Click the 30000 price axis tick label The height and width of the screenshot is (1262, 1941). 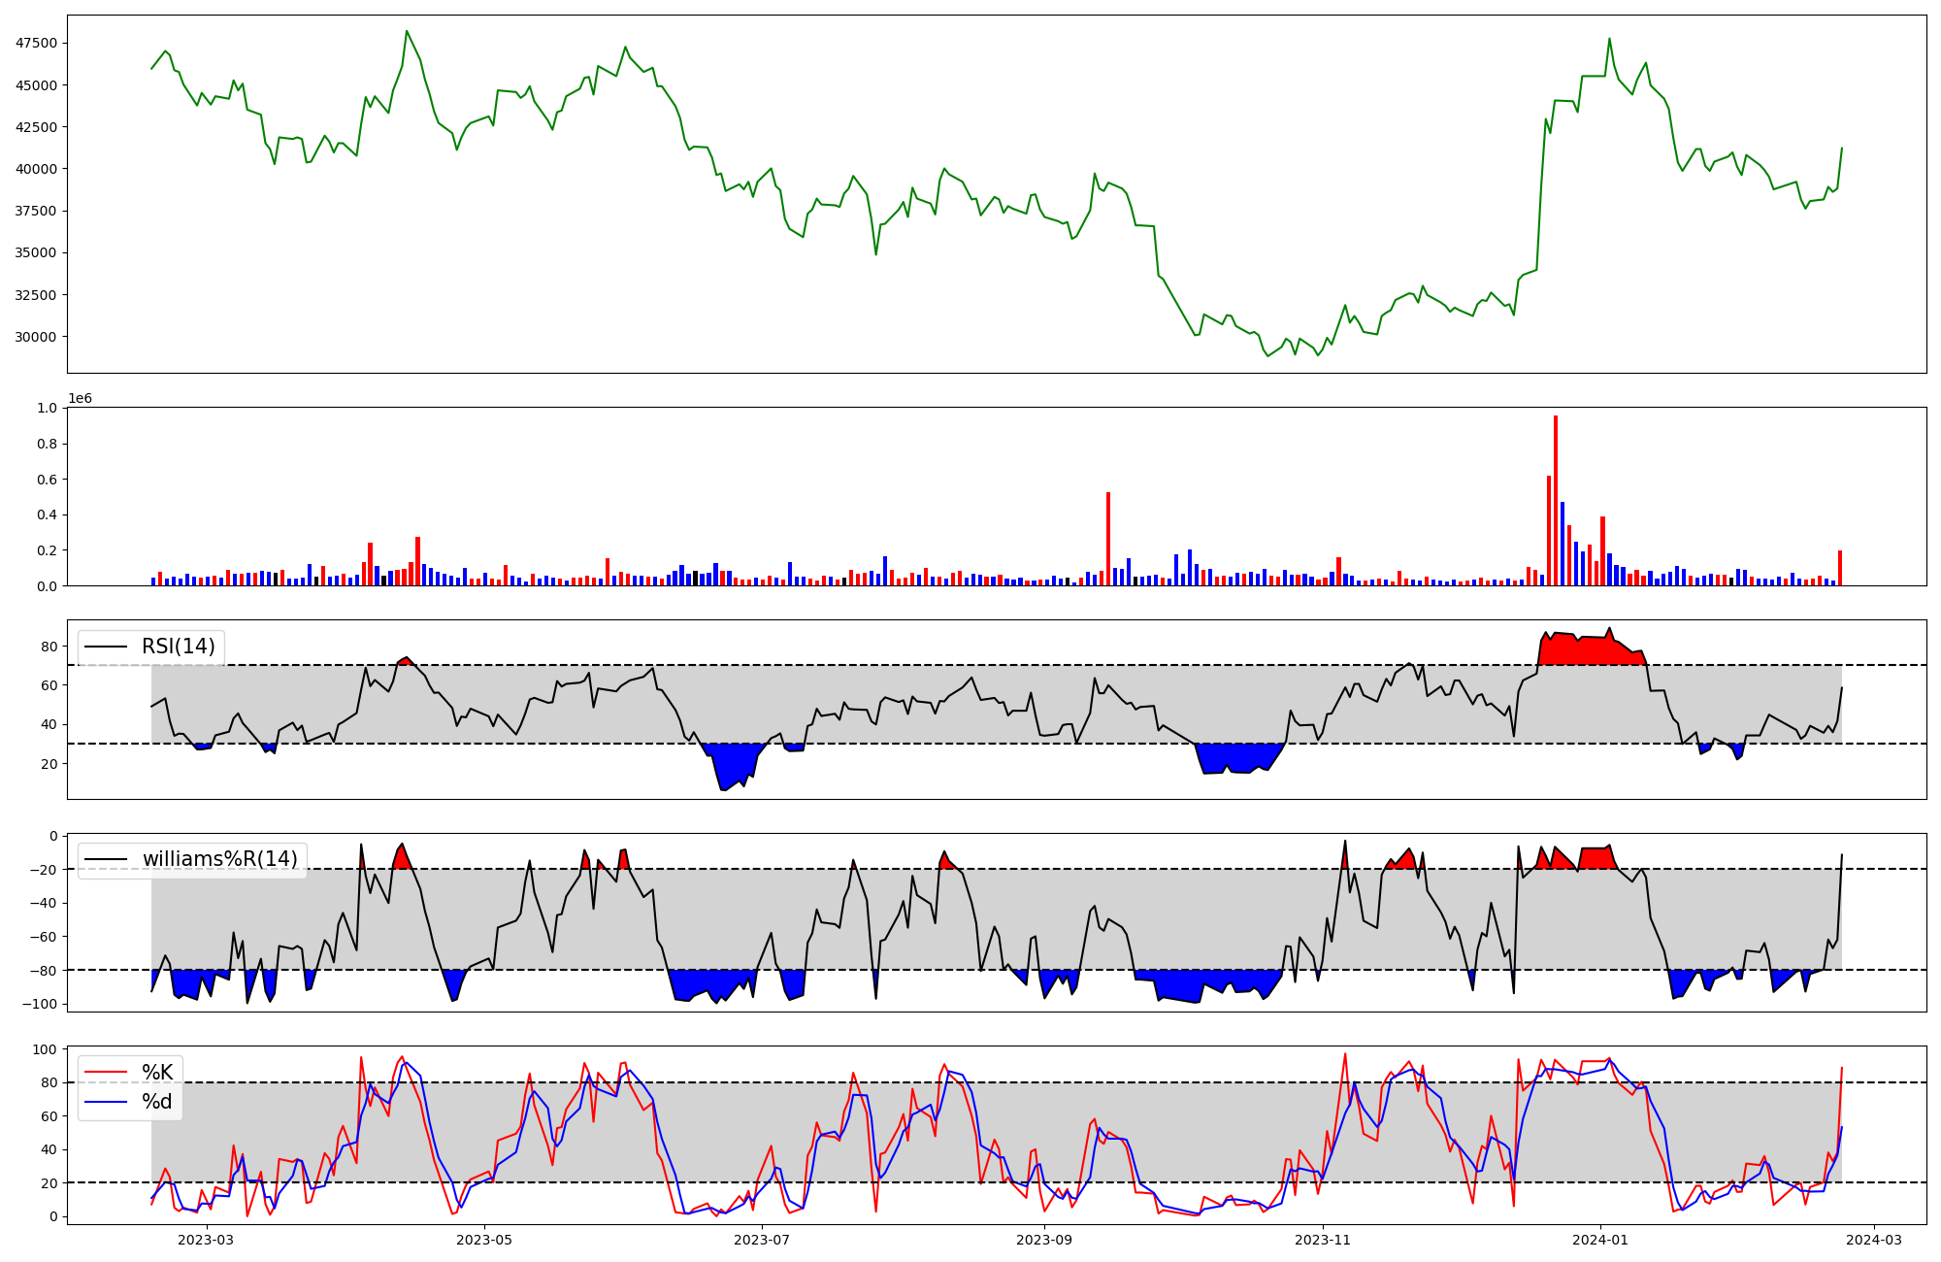point(35,337)
